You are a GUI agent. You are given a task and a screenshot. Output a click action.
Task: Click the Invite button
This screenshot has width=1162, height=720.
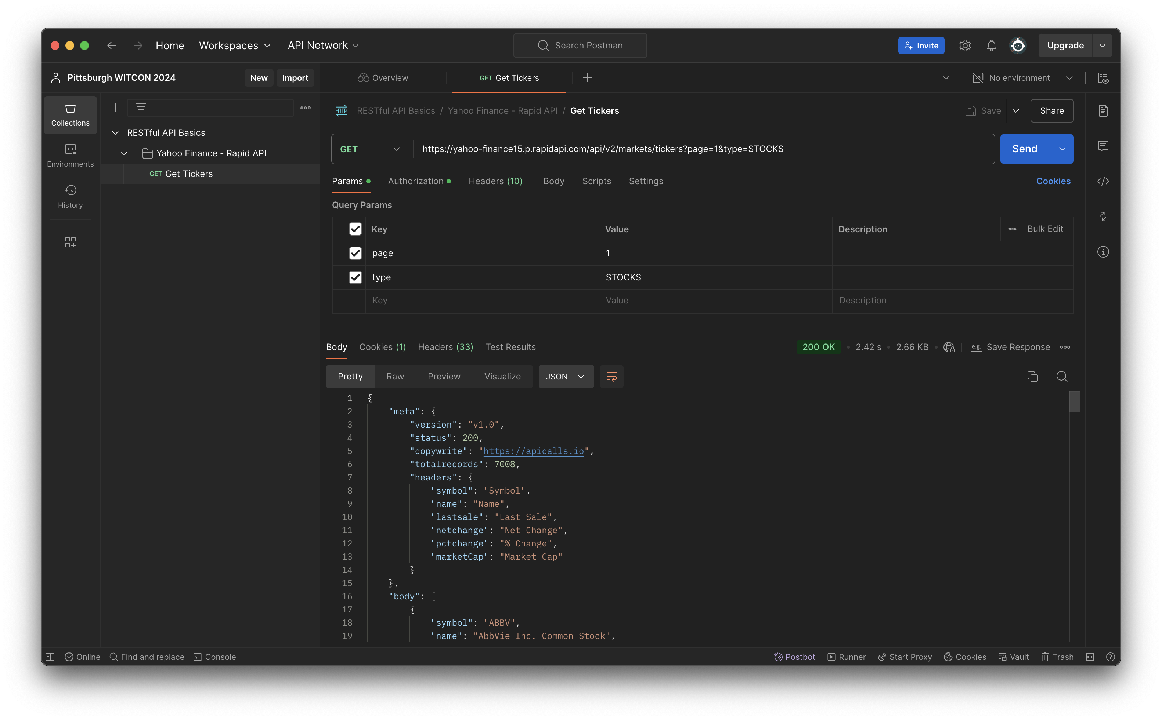click(921, 45)
